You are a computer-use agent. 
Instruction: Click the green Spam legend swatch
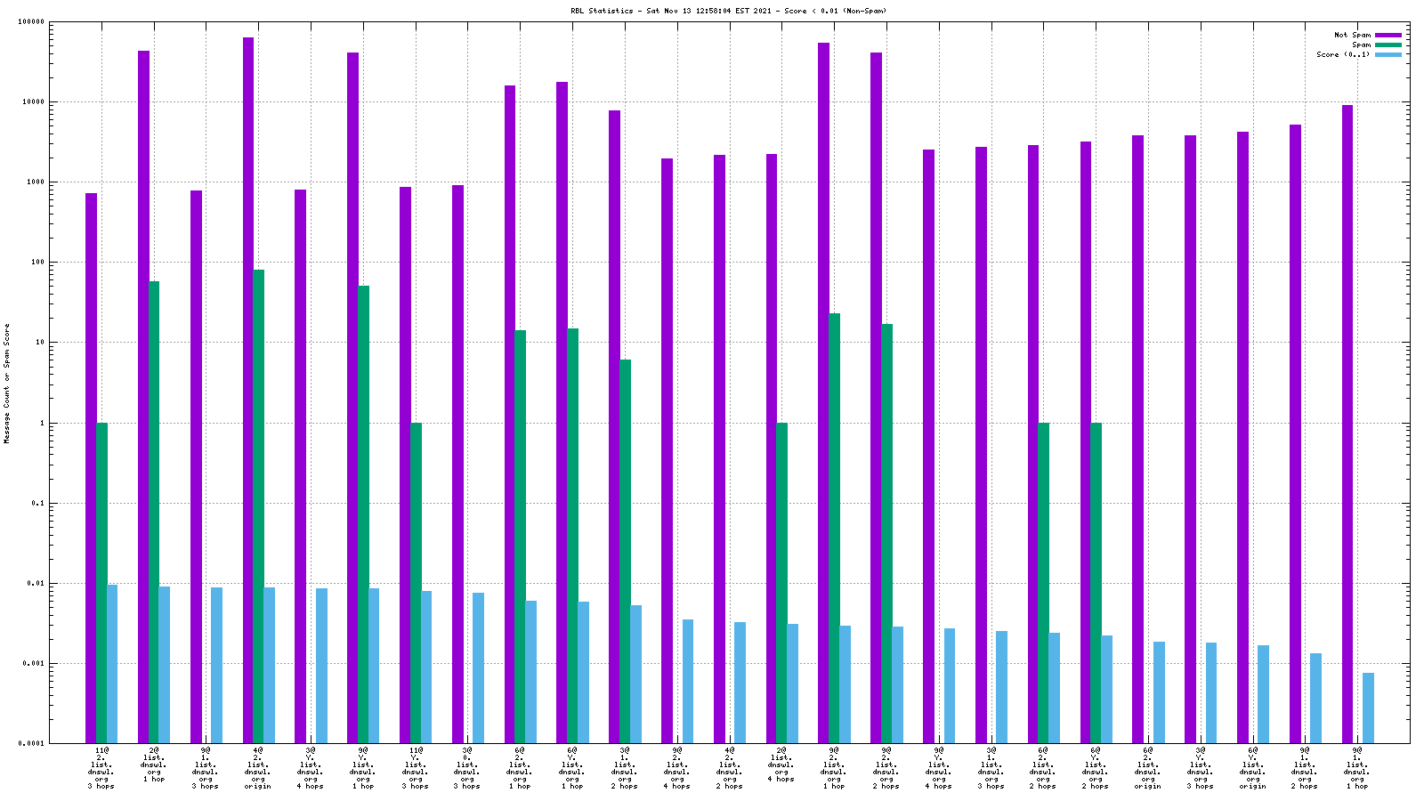click(1388, 44)
